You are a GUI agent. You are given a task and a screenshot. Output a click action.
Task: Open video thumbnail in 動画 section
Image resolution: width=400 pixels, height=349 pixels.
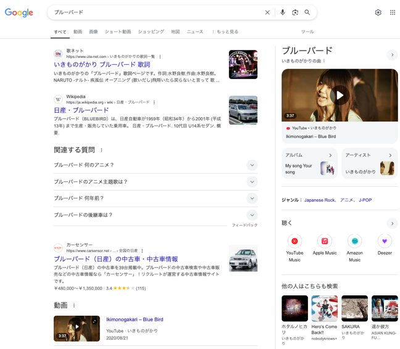pos(77,329)
